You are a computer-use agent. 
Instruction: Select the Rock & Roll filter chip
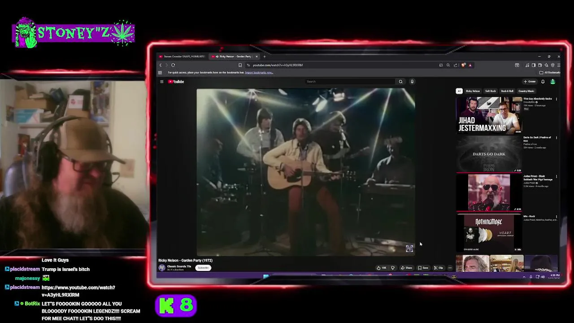[507, 91]
